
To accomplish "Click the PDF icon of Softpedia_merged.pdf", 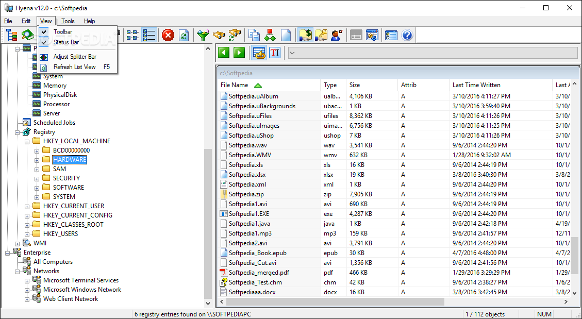I will coord(223,273).
